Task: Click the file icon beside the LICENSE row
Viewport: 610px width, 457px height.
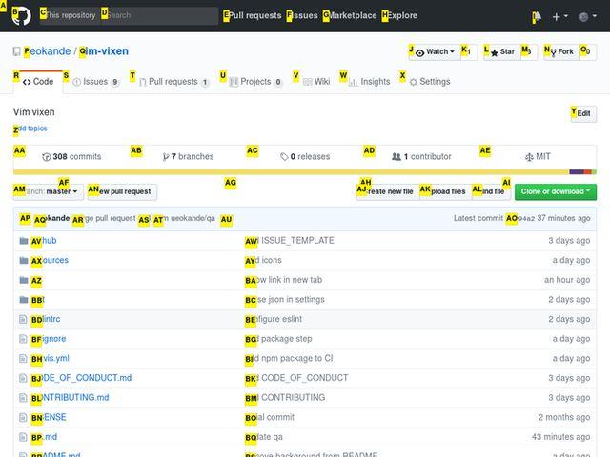Action: point(23,417)
